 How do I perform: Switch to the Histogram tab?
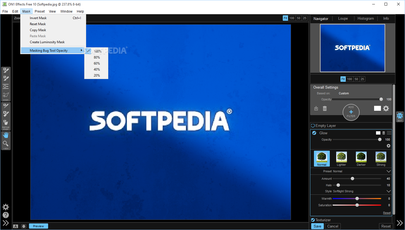(x=366, y=19)
